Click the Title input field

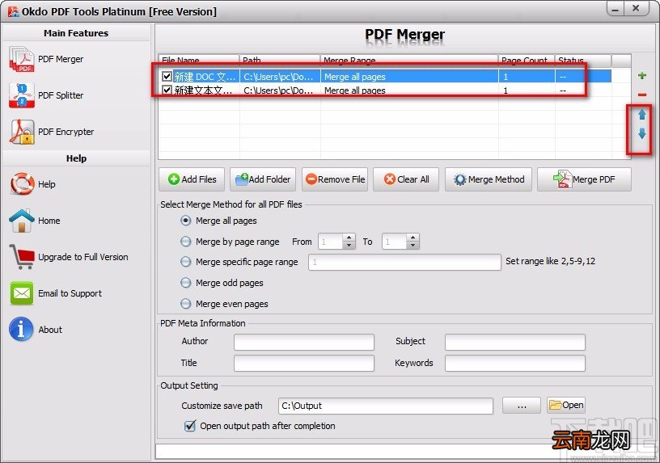[x=304, y=364]
